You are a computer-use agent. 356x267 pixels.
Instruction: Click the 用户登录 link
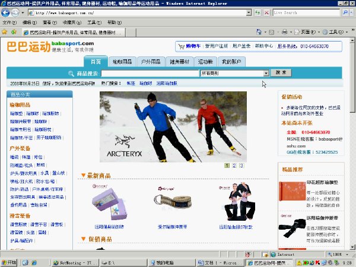click(x=241, y=46)
